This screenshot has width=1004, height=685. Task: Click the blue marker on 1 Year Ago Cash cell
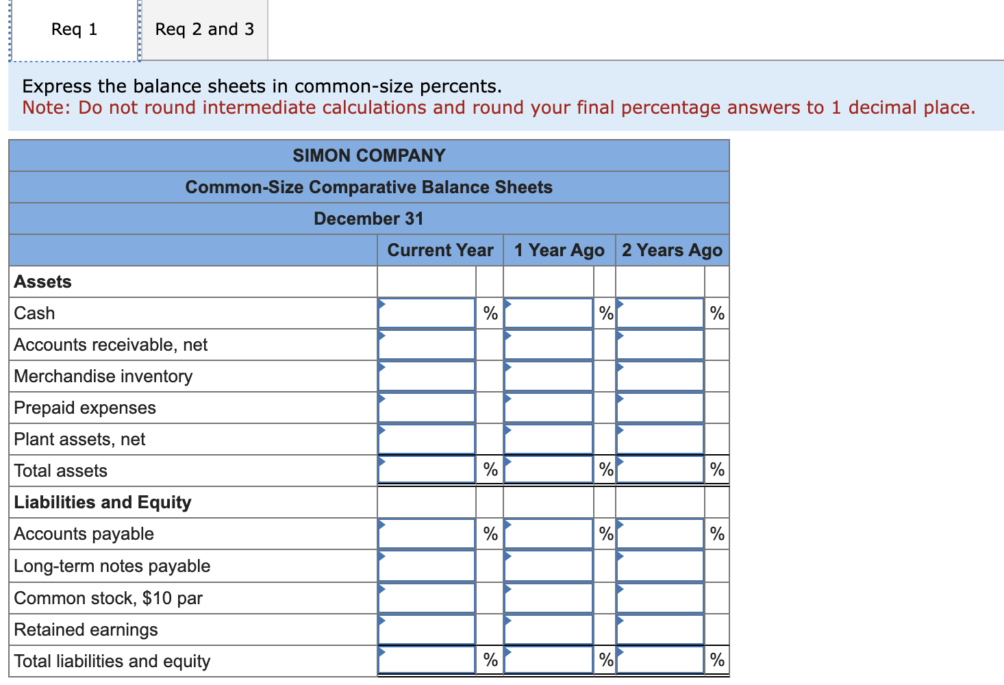pyautogui.click(x=507, y=303)
